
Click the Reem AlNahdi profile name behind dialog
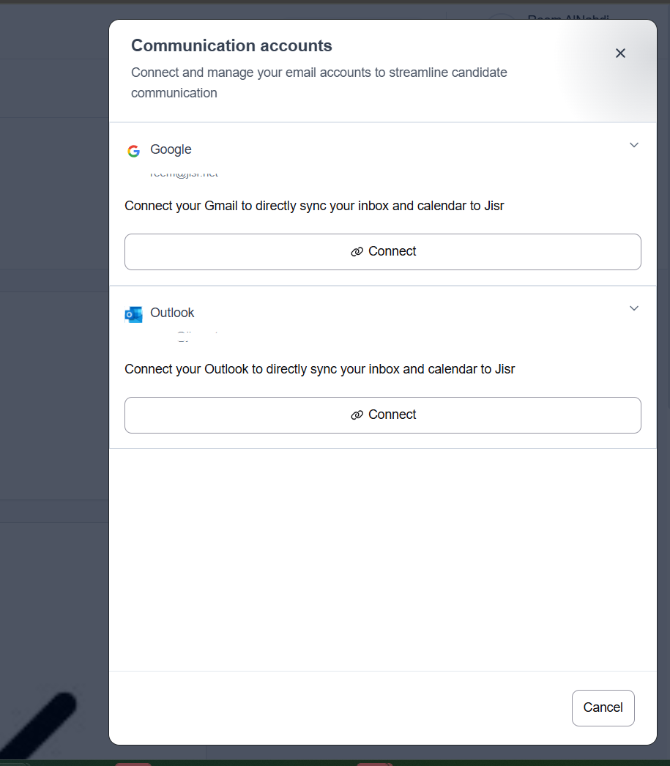pos(567,18)
